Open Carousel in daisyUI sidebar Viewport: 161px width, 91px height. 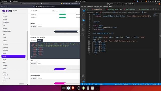[5, 16]
